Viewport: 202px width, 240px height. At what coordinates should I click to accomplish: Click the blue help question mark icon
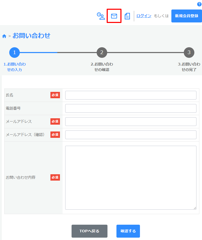[x=199, y=4]
